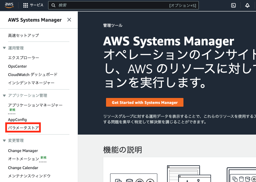Open the AWS home logo

click(9, 5)
